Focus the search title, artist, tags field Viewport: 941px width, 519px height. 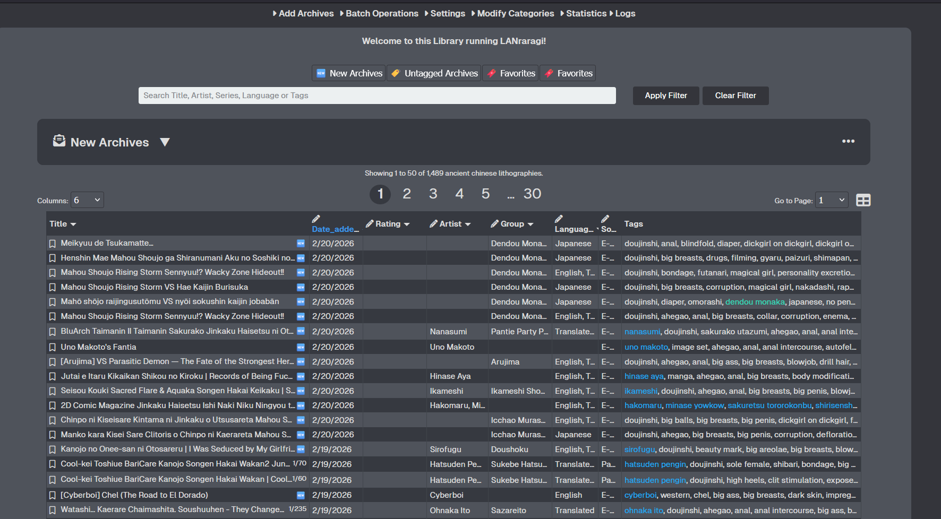[377, 96]
